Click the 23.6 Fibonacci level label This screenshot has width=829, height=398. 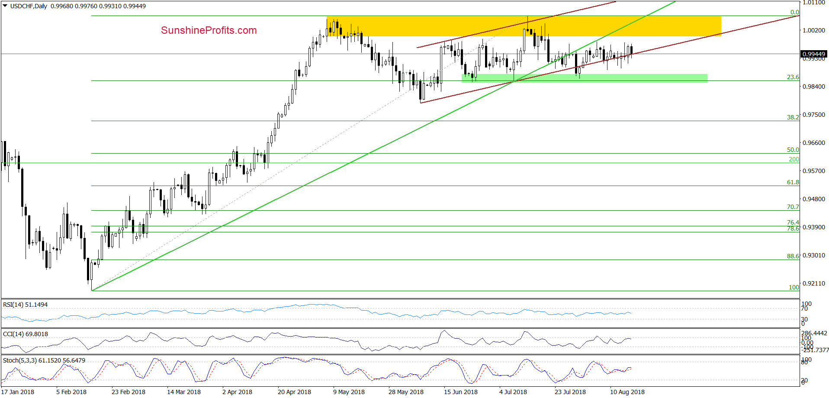tap(793, 77)
